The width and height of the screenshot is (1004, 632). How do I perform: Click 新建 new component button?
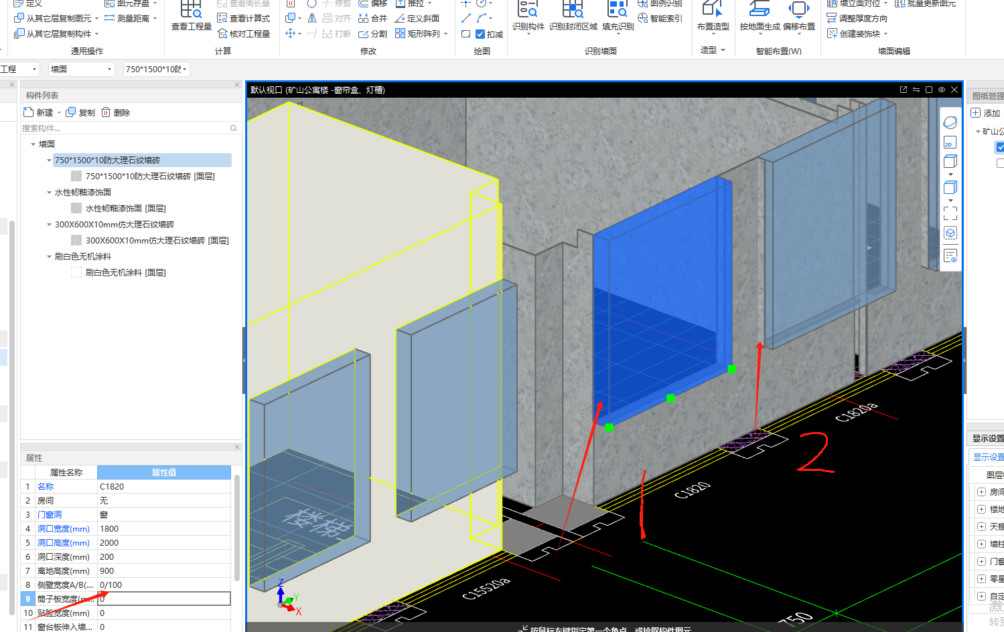pyautogui.click(x=38, y=112)
